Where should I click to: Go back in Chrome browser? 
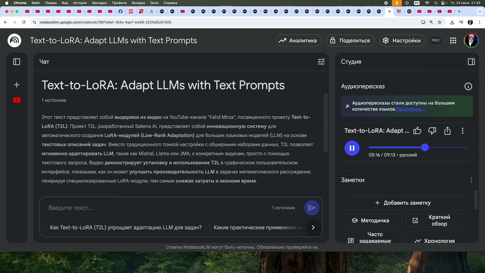coord(6,22)
